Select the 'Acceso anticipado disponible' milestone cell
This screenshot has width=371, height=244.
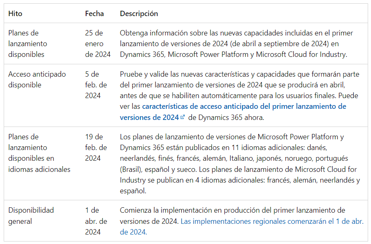[37, 80]
